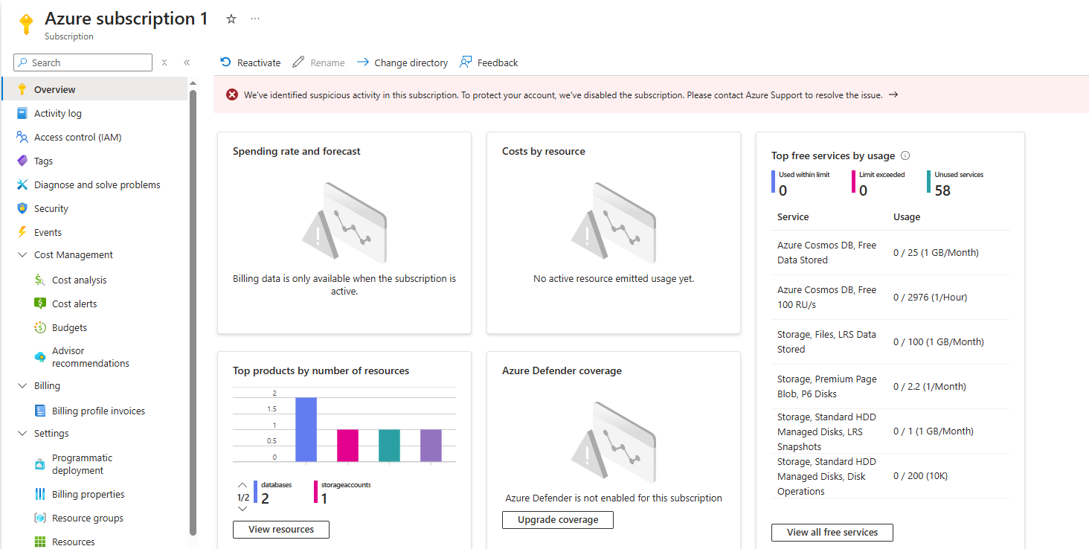Click the Programmatic deployment bag icon
Screen dimensions: 1089x549
coord(40,464)
